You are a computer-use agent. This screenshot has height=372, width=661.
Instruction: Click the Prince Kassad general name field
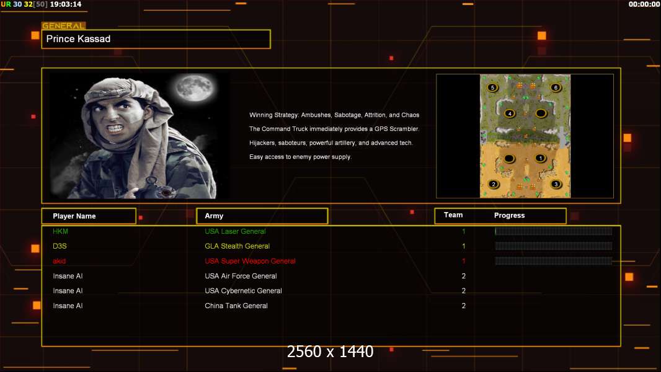(156, 39)
